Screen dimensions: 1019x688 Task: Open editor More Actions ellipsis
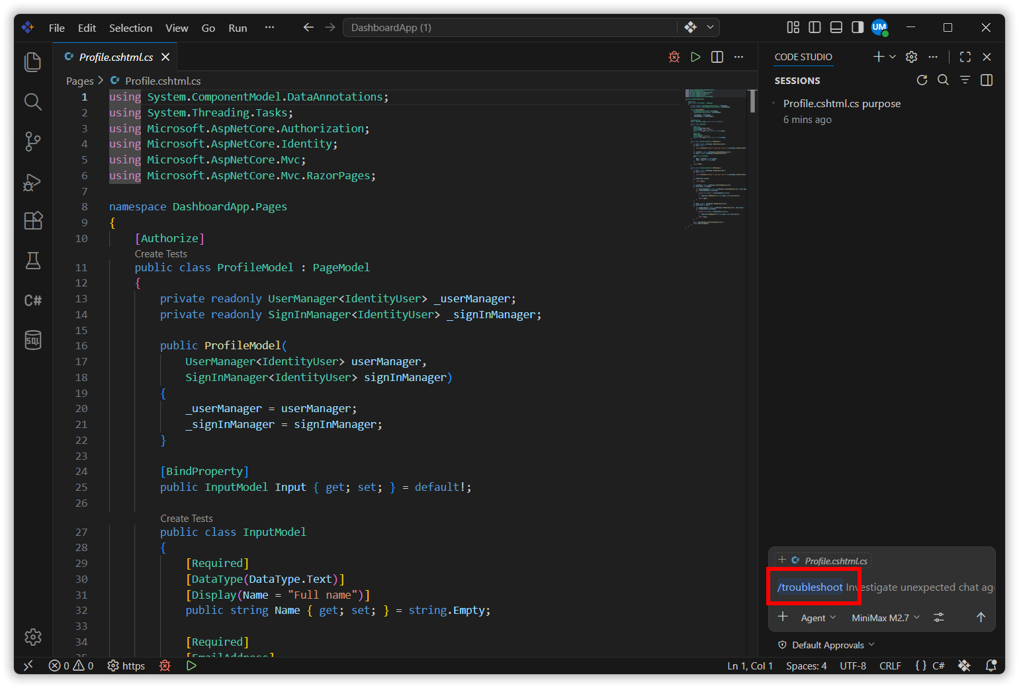click(x=738, y=57)
